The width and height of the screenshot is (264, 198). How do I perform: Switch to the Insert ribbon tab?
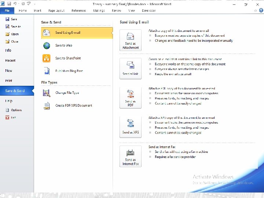[37, 11]
